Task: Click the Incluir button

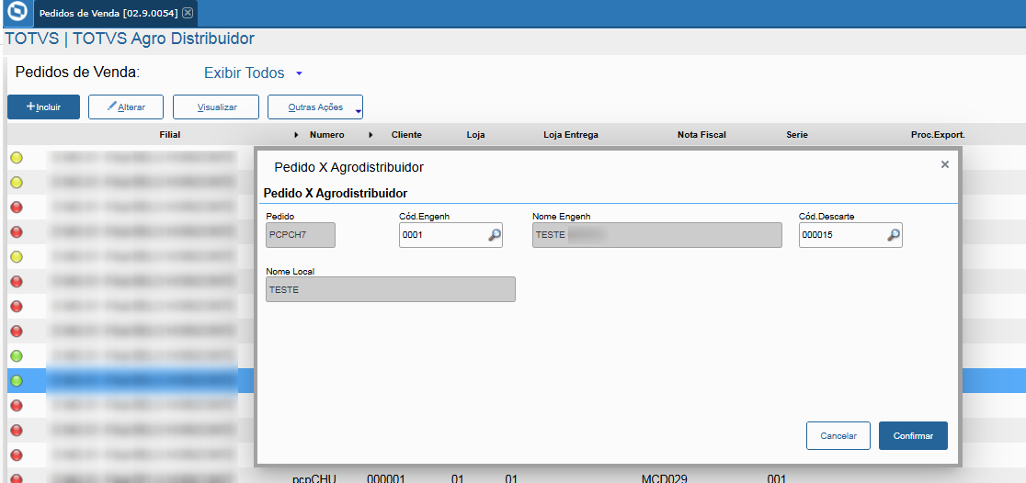Action: coord(43,107)
